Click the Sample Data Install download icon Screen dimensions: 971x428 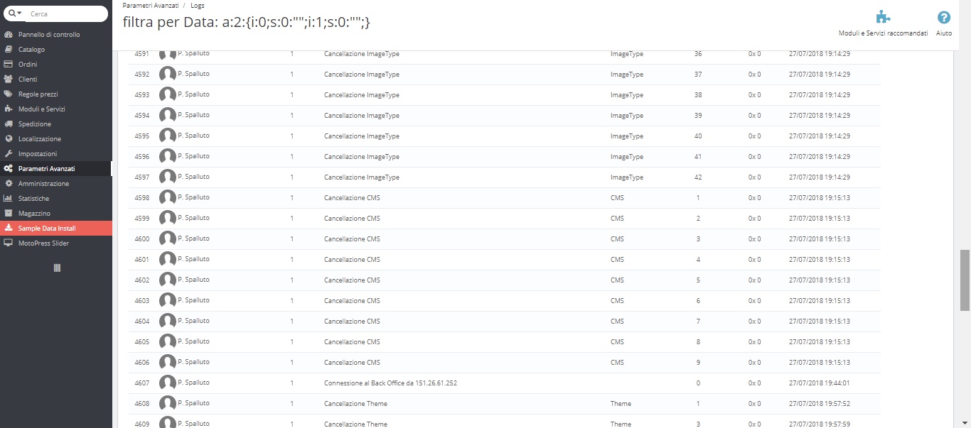pyautogui.click(x=9, y=229)
